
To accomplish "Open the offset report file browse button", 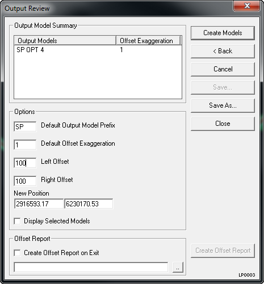I will coord(178,267).
